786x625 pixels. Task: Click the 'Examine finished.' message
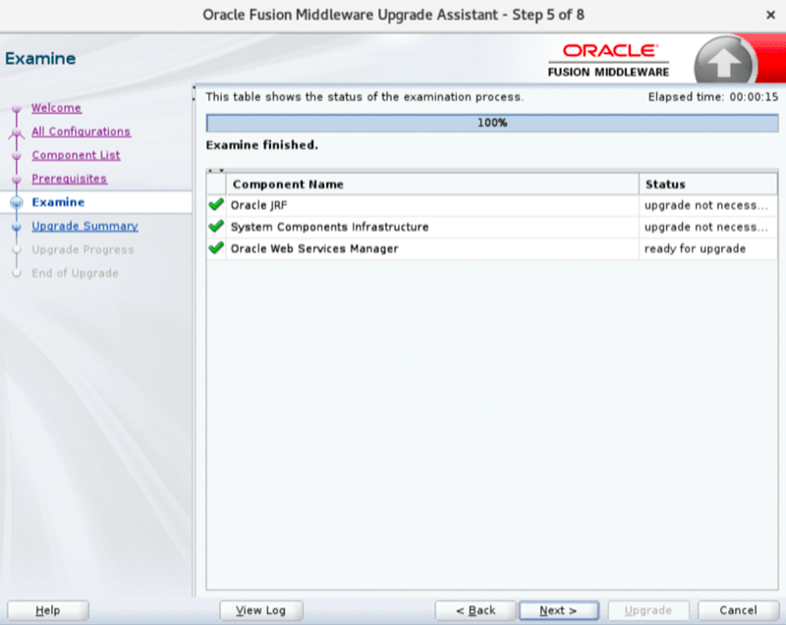click(261, 145)
